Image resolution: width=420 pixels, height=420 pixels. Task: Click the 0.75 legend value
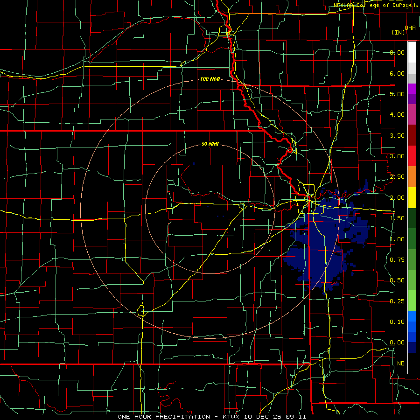coord(397,260)
